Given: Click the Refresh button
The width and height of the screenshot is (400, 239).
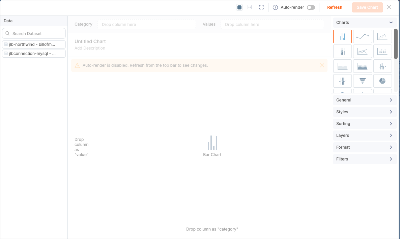Looking at the screenshot, I should point(335,7).
